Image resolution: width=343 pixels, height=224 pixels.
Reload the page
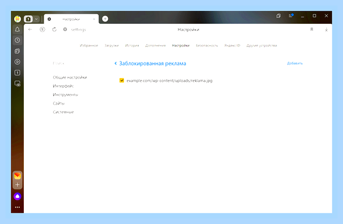pyautogui.click(x=54, y=29)
